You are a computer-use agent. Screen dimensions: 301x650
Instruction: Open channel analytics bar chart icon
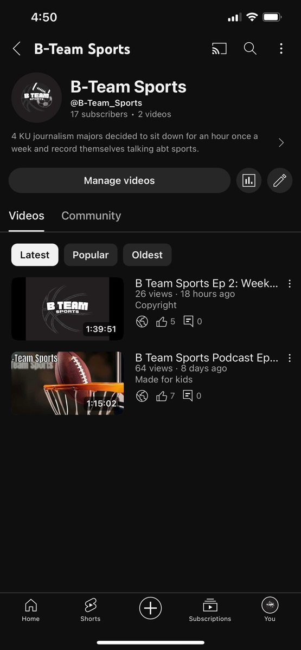[x=249, y=180]
